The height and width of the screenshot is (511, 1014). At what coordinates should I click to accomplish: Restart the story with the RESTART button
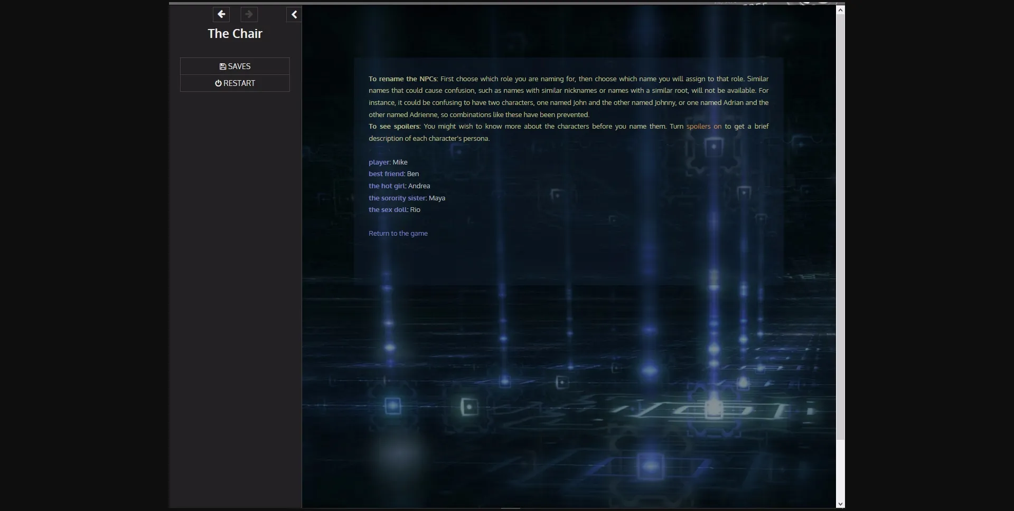click(x=234, y=83)
